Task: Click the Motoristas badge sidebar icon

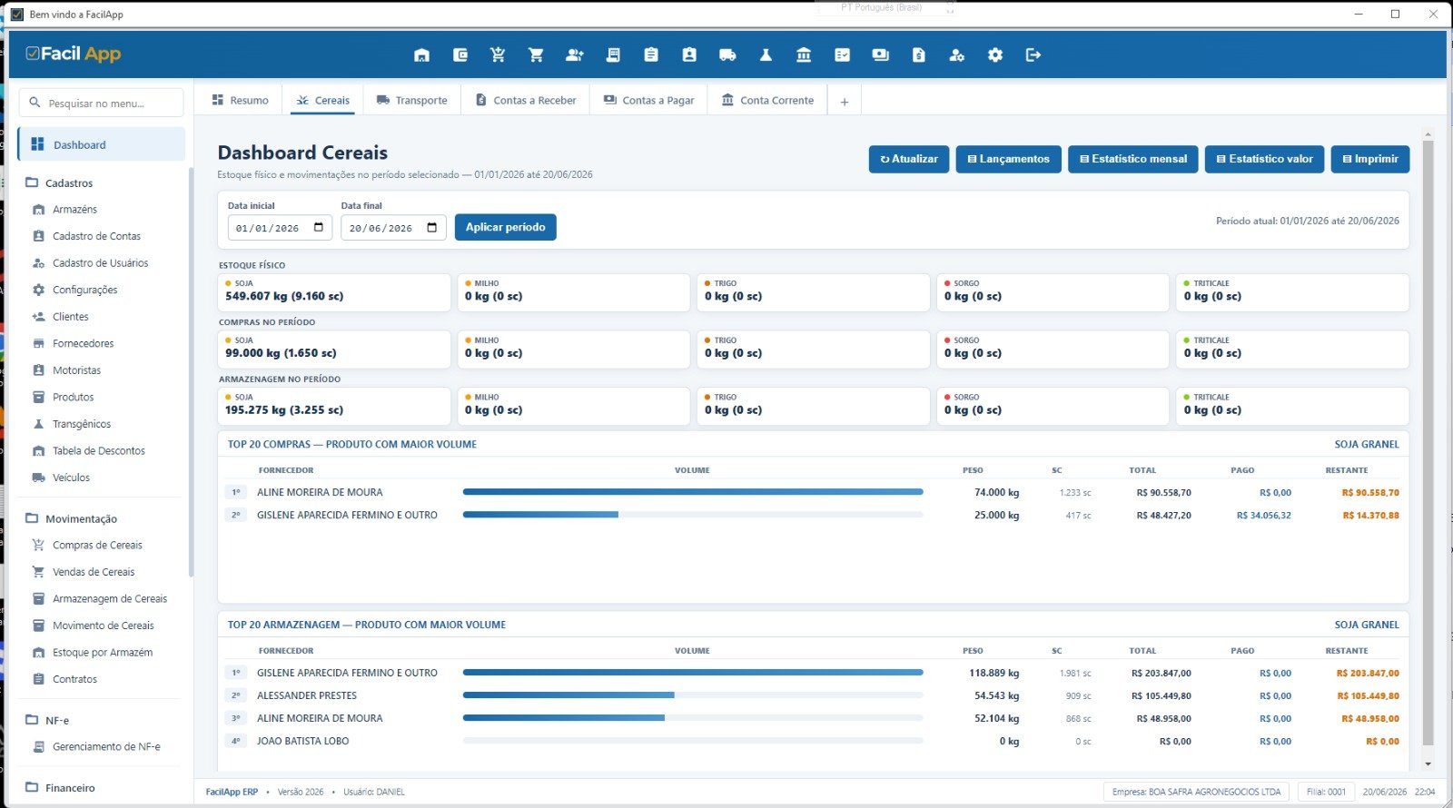Action: (x=38, y=370)
